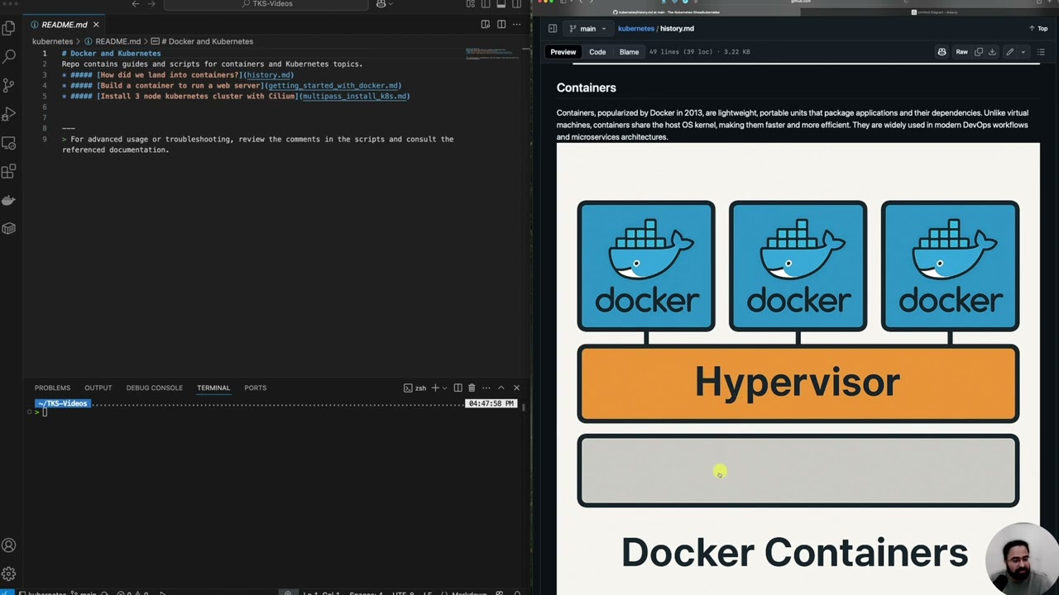Select Blame view of history.md
The image size is (1059, 595).
point(629,52)
